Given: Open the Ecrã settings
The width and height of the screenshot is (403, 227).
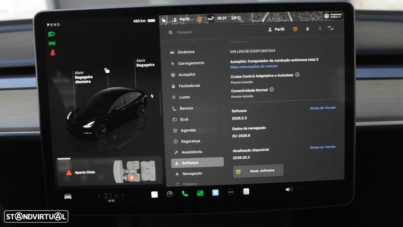Looking at the screenshot, I should tap(181, 119).
